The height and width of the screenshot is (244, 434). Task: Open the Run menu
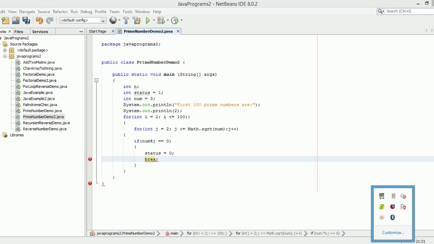74,12
